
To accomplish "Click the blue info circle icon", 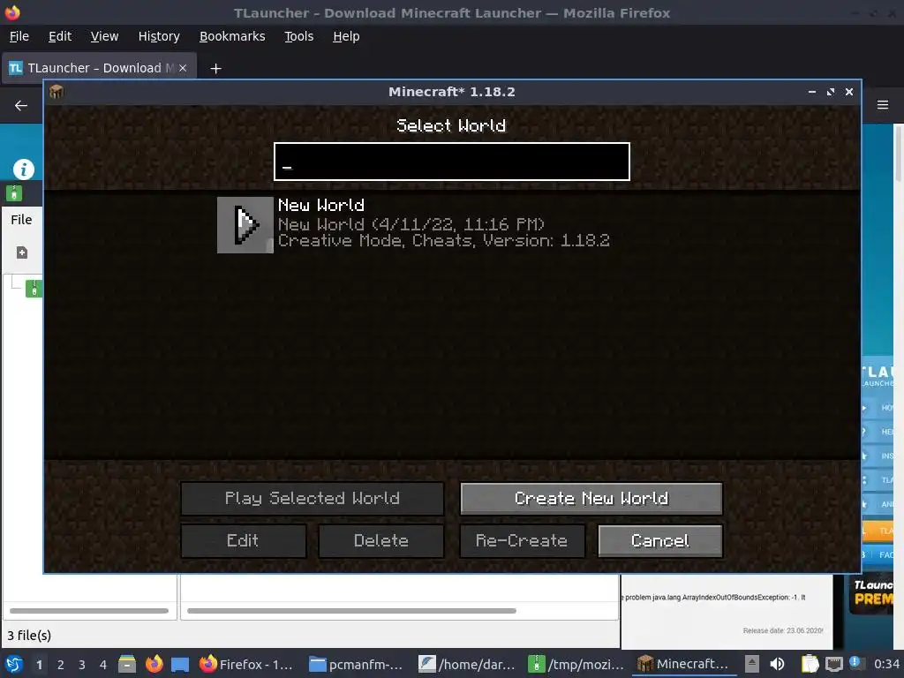I will click(24, 169).
